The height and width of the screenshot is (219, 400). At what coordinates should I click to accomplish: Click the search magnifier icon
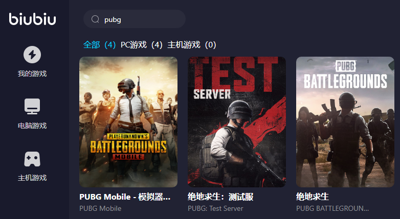pyautogui.click(x=95, y=19)
